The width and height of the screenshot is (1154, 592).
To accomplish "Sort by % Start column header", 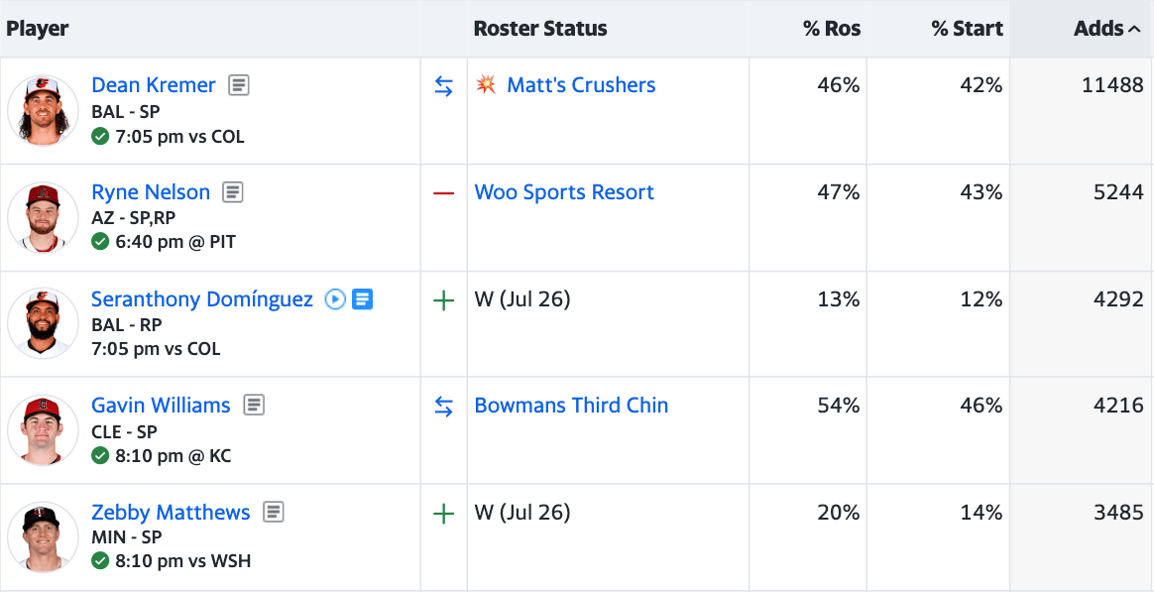I will click(x=967, y=29).
